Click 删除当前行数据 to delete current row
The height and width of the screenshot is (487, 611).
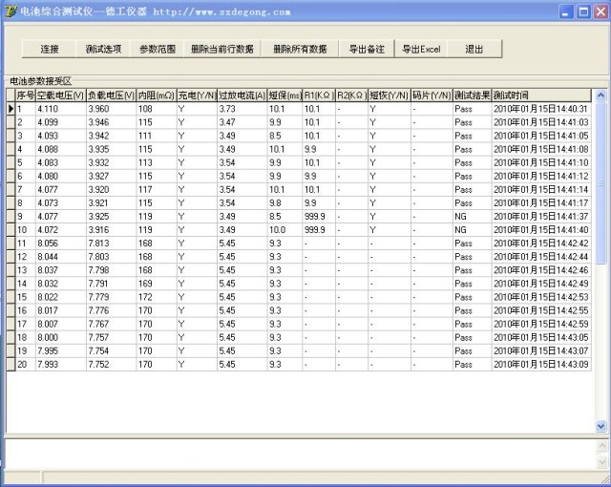tap(222, 49)
